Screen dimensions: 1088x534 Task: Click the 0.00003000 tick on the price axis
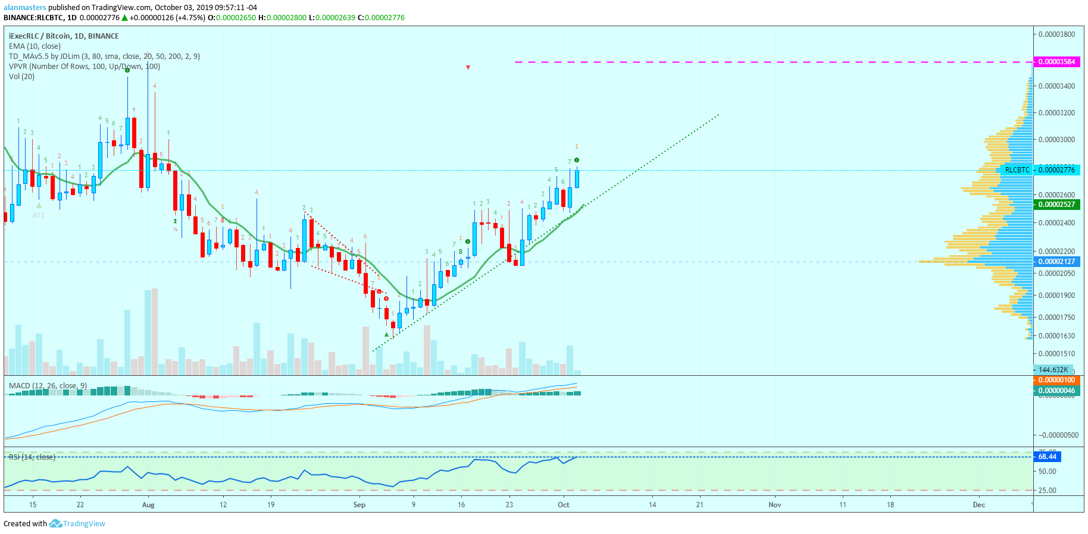[1057, 140]
